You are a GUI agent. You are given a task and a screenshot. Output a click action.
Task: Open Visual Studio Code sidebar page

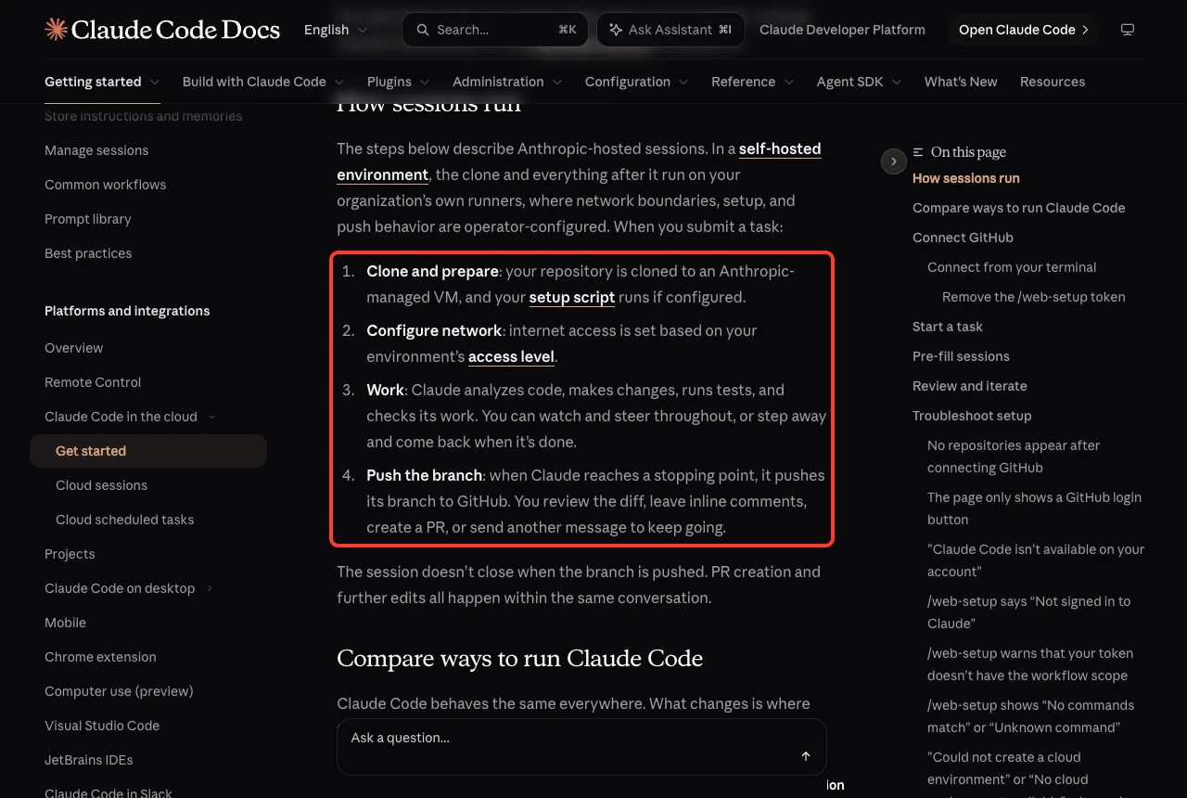[102, 726]
